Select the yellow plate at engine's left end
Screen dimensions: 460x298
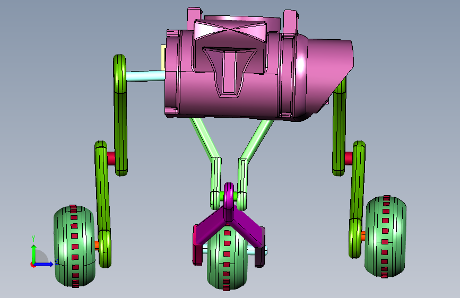[163, 57]
